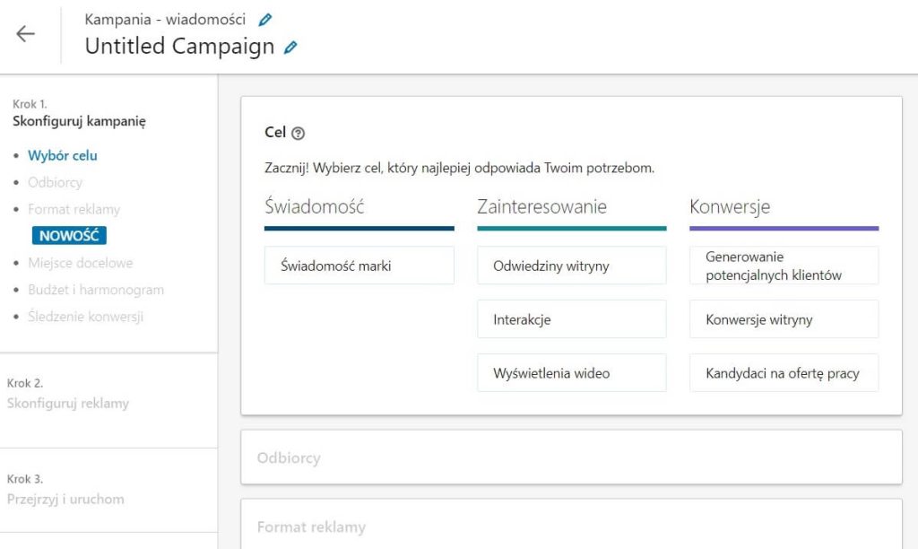
Task: Jump to Format reklamy in left sidebar
Action: tap(74, 209)
